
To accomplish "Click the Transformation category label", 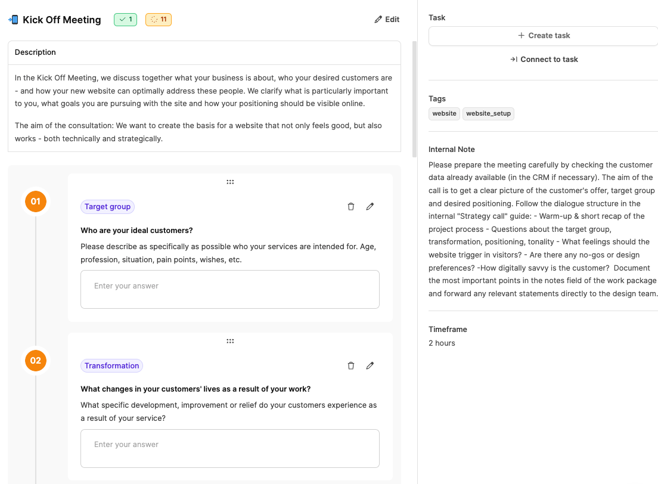I will (112, 366).
